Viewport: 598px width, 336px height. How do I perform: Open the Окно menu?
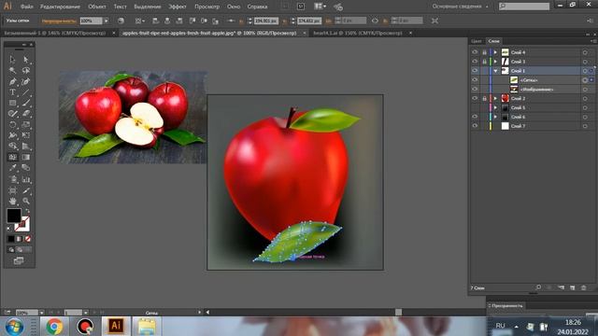click(234, 7)
